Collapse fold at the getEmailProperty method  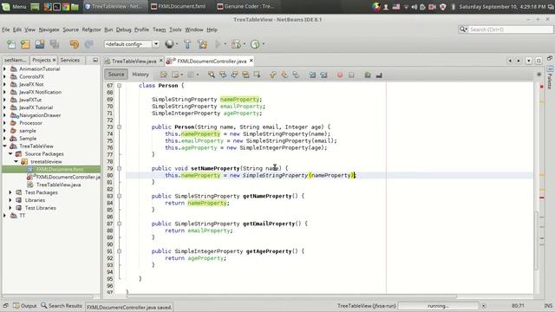click(x=120, y=224)
